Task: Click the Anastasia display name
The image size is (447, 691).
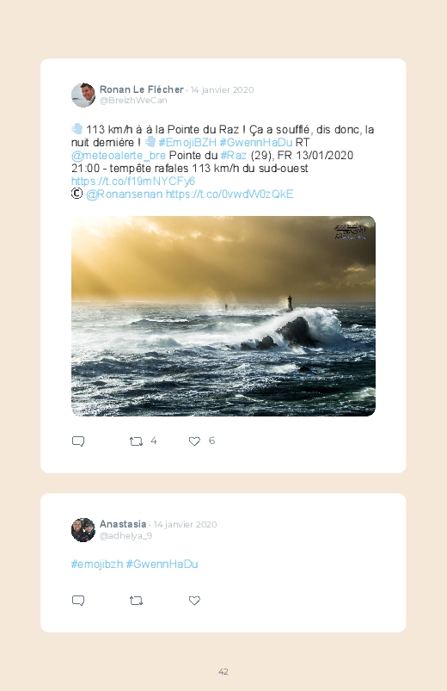Action: (123, 524)
